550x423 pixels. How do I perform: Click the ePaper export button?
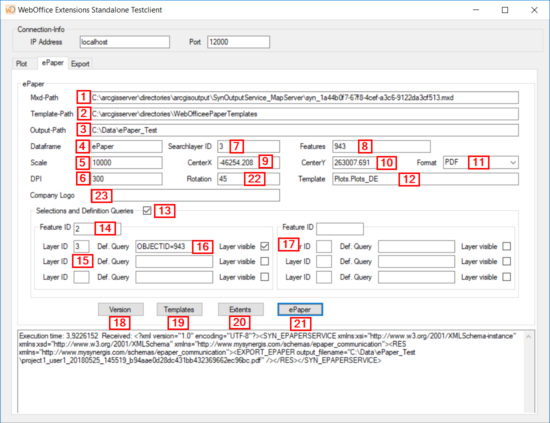point(299,309)
